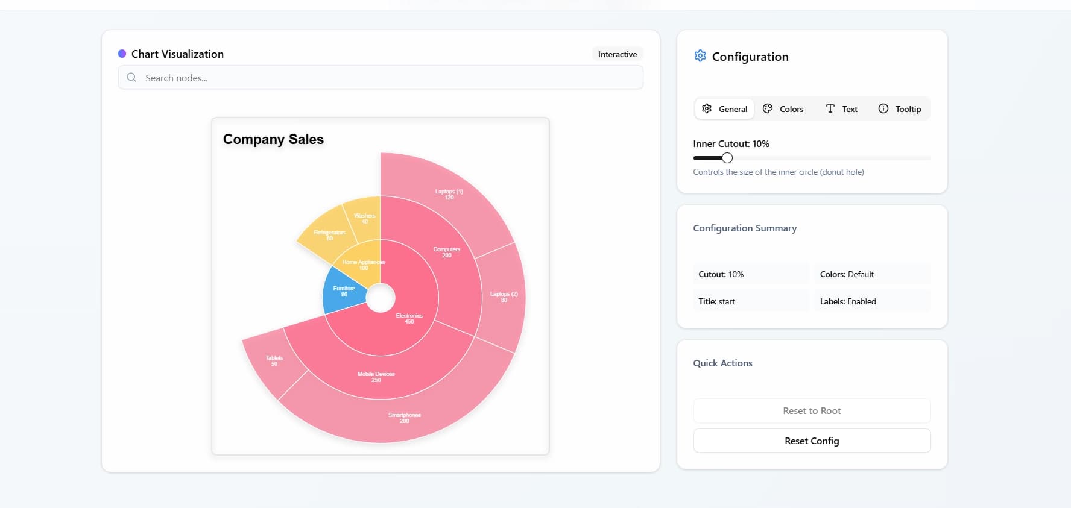Select the Furniture segment in the chart
This screenshot has width=1071, height=508.
point(344,291)
